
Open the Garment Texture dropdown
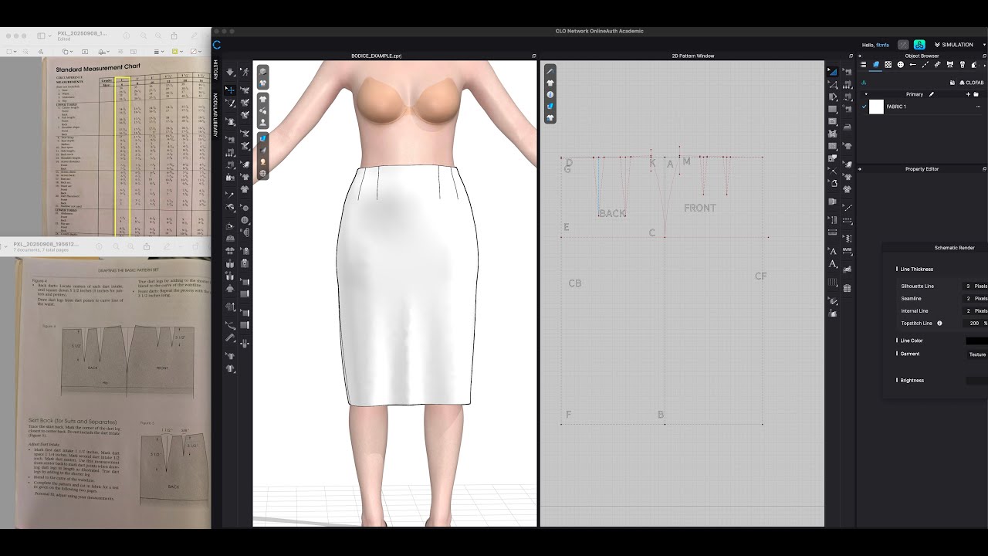pos(977,354)
